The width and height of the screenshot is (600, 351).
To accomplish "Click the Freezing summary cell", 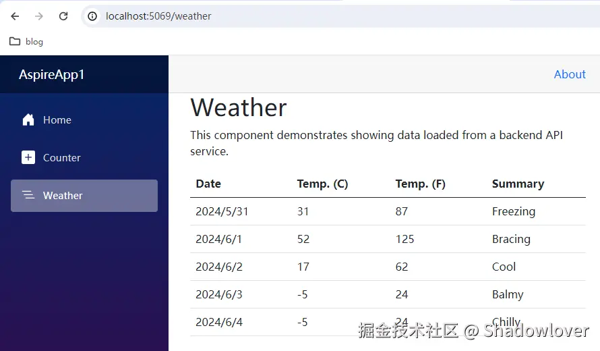I will pyautogui.click(x=514, y=211).
